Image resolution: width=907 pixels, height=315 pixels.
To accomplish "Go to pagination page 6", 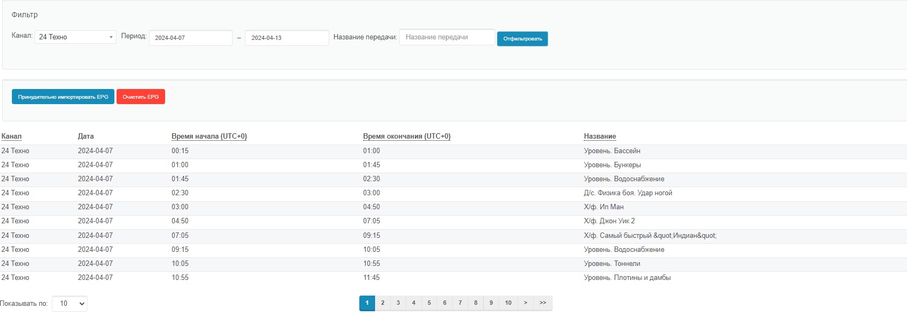I will [445, 303].
